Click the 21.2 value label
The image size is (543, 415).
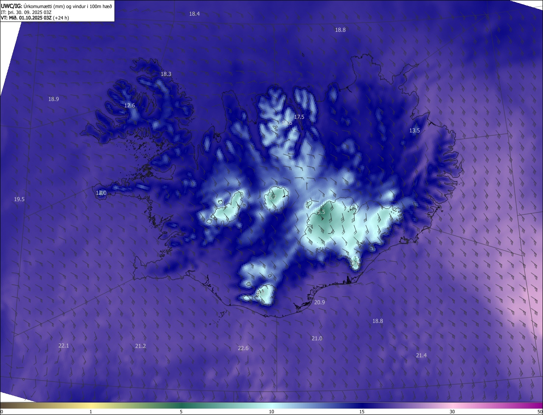(x=140, y=346)
